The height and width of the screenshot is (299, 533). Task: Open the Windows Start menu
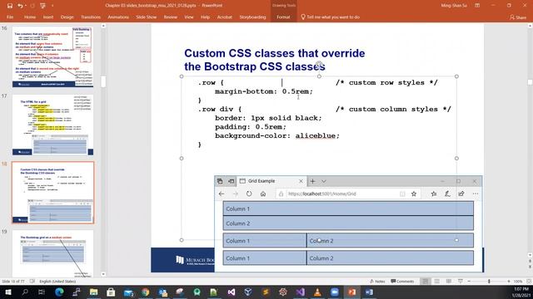point(7,292)
